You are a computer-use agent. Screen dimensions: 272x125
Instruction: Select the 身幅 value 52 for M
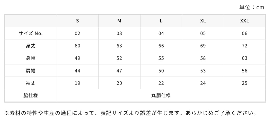click(x=119, y=58)
